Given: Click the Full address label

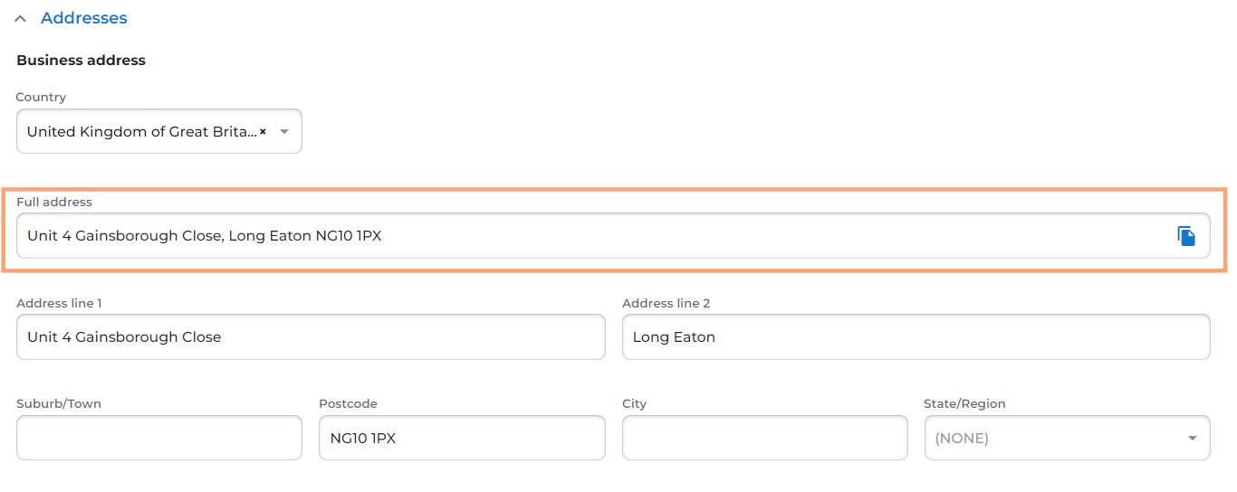Looking at the screenshot, I should coord(54,202).
